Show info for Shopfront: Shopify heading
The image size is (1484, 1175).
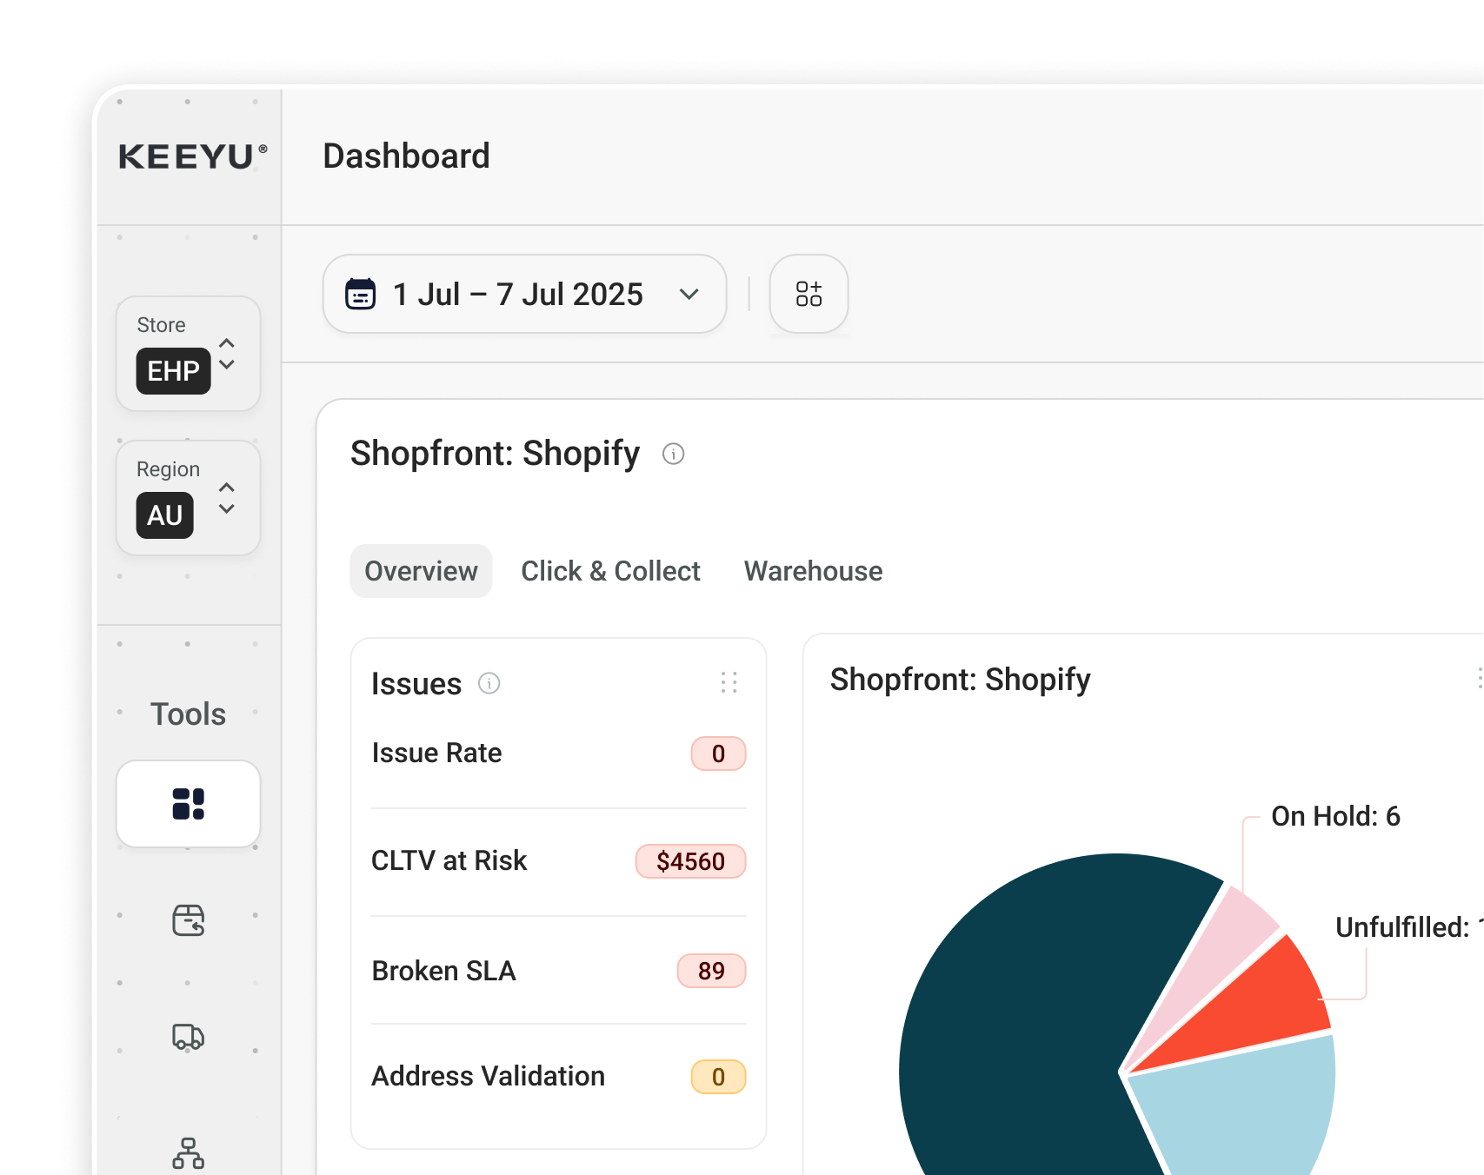point(674,454)
